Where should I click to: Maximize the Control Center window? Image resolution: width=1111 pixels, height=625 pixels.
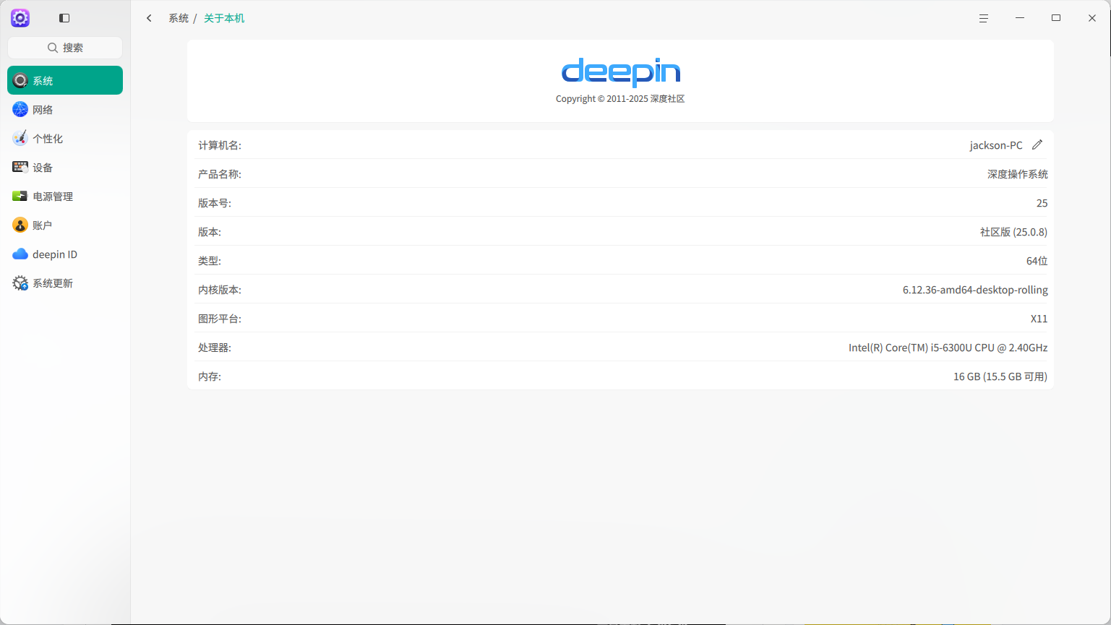1056,18
